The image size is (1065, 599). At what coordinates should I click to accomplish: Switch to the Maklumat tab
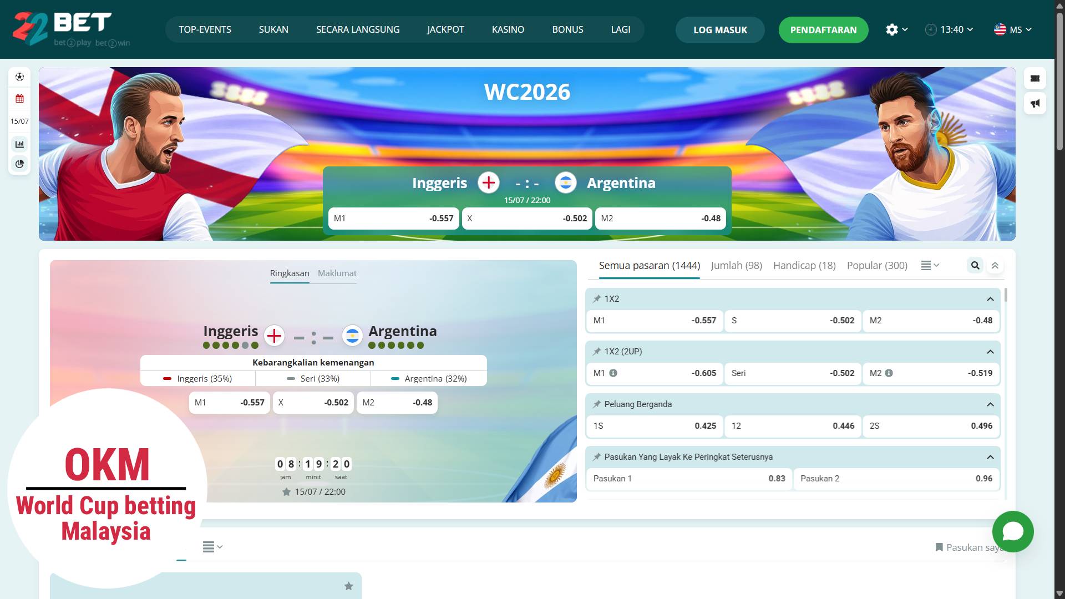[x=337, y=273]
